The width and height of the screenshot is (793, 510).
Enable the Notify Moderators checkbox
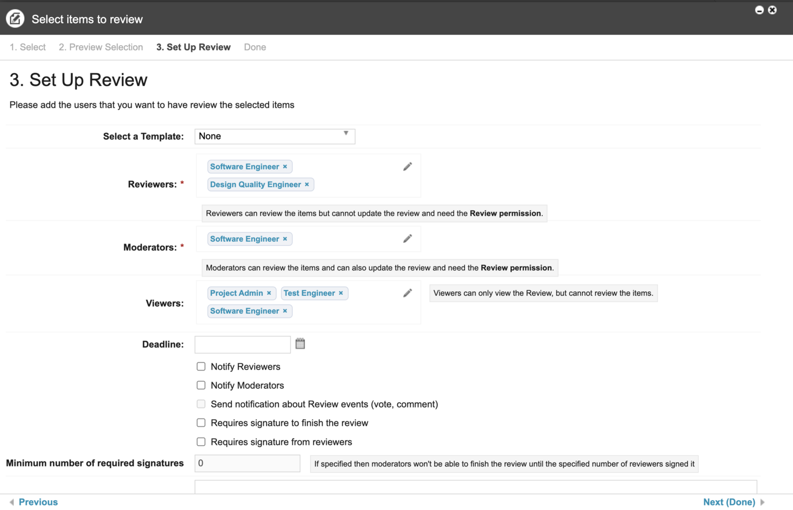click(201, 386)
